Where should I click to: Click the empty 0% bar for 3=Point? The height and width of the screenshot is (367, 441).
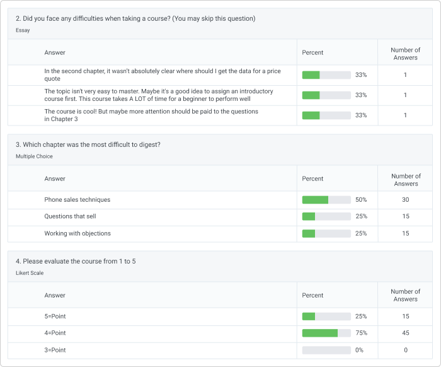[x=326, y=350]
